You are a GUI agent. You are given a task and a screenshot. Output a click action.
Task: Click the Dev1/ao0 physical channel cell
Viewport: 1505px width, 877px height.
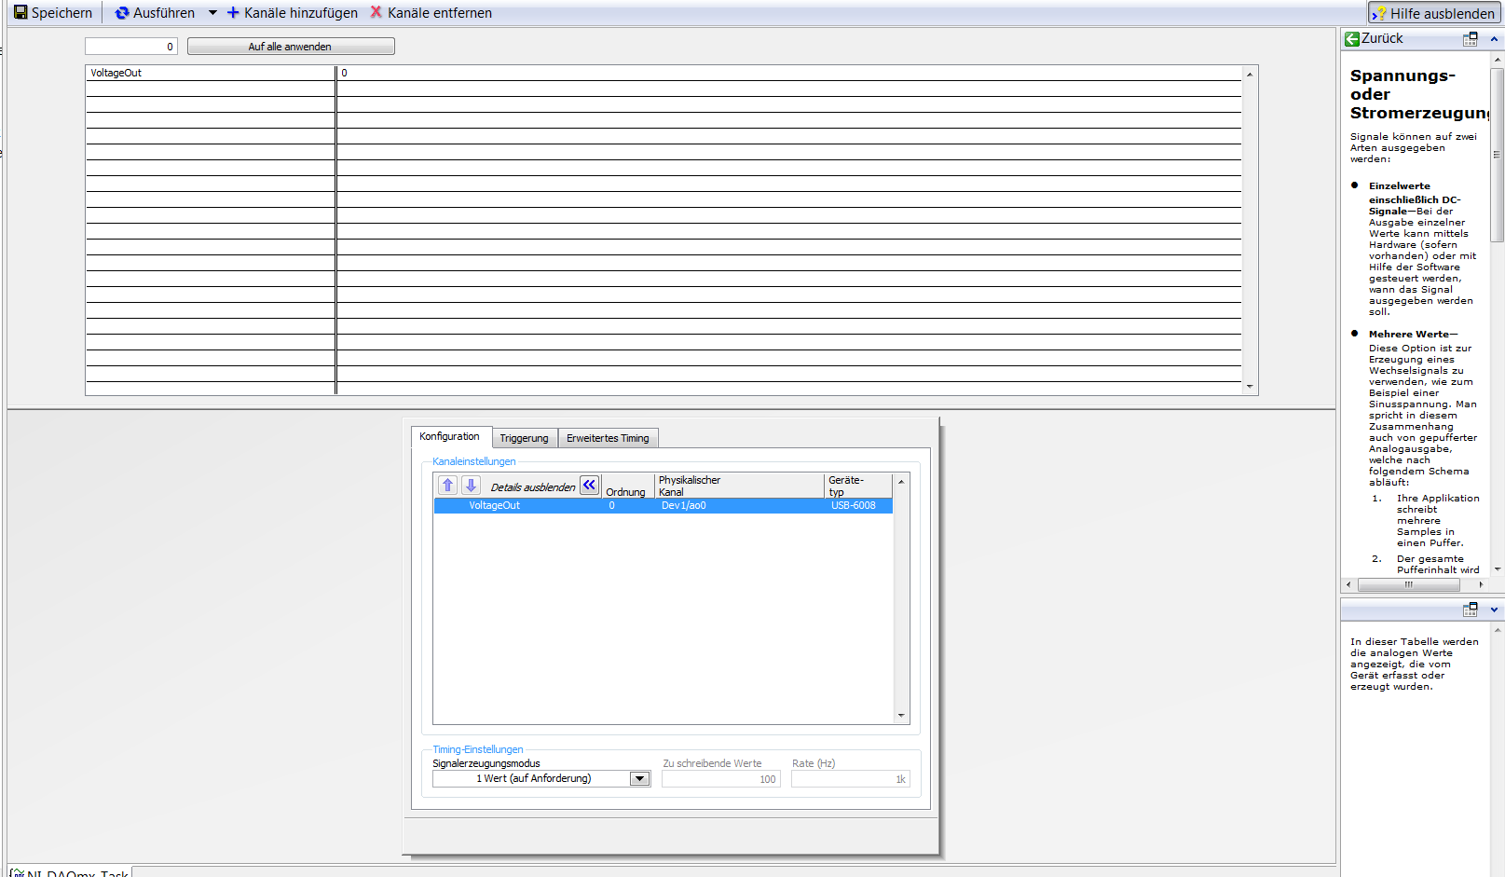pyautogui.click(x=684, y=505)
